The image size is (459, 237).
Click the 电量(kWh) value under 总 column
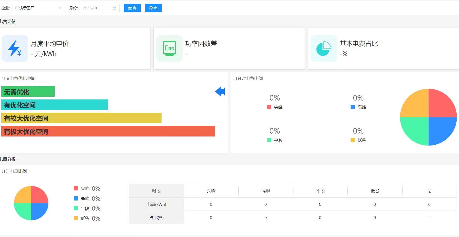point(429,204)
